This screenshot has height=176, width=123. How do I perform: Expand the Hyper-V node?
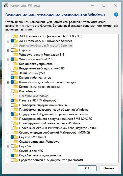(8, 50)
